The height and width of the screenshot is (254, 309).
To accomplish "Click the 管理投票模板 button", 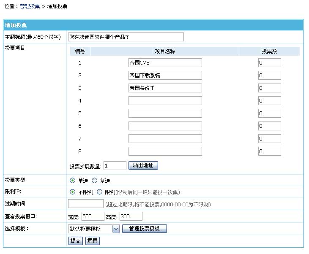I will point(145,229).
